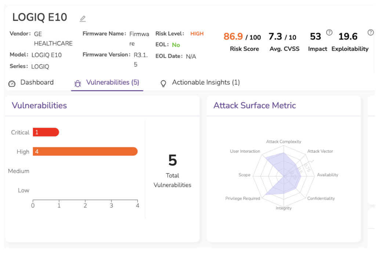Click the Dashboard gauge icon
The image size is (376, 254).
12,83
